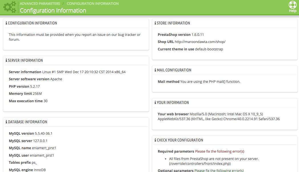Click the Memory limit 256M line
299x172 pixels.
tap(25, 93)
